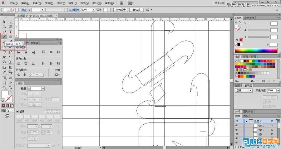Select the Line Segment tool

point(4,37)
